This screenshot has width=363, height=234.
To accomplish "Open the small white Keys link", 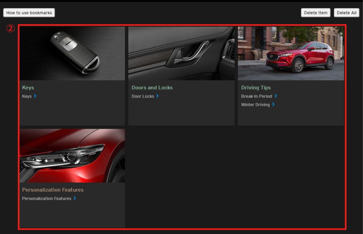I will click(27, 97).
